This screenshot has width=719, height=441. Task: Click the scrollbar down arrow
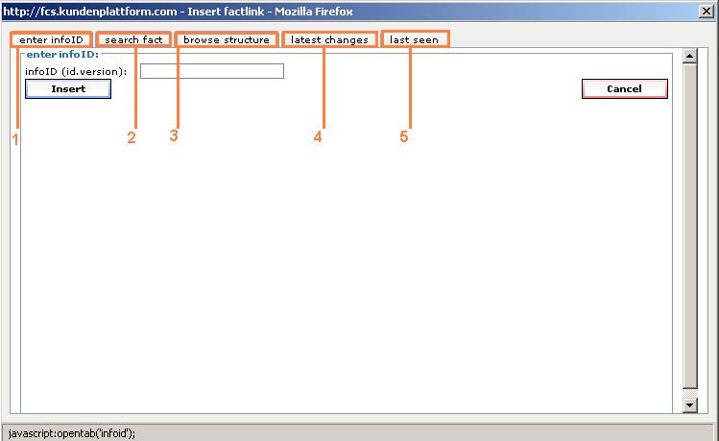[x=688, y=406]
